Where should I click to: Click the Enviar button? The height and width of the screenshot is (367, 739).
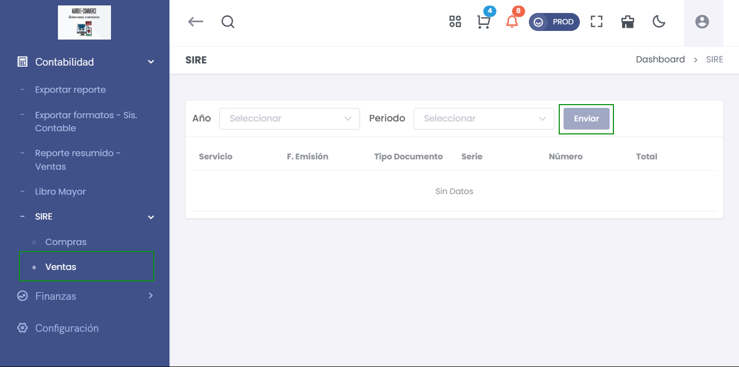(x=586, y=119)
